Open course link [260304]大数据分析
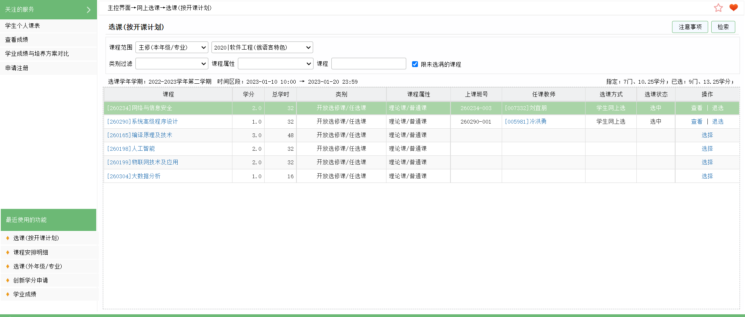The image size is (745, 317). 134,176
